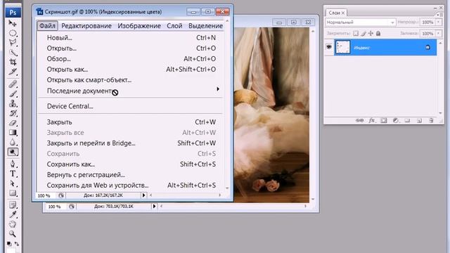The width and height of the screenshot is (450, 253).
Task: Swap foreground and background colors
Action: [x=17, y=244]
